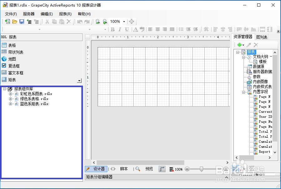Select the User ID built-in field

coord(265,117)
